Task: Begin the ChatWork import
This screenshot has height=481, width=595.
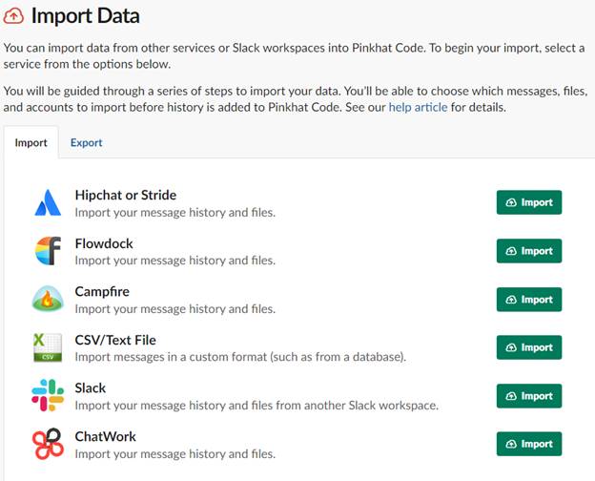Action: pos(529,444)
